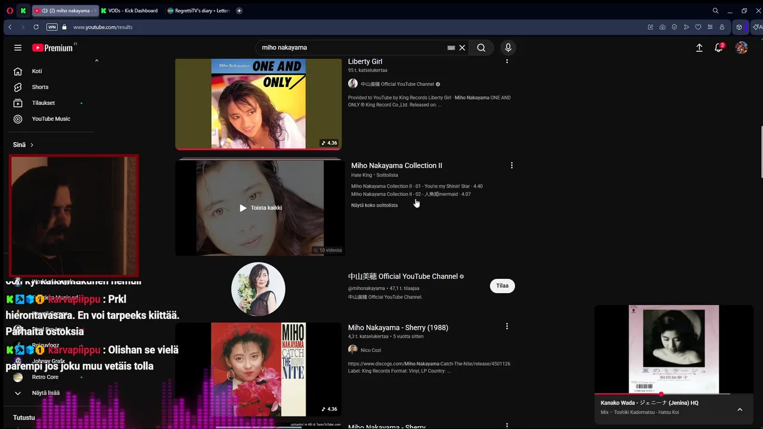Click the browser tab search magnifier icon
Viewport: 763px width, 429px height.
(x=715, y=11)
